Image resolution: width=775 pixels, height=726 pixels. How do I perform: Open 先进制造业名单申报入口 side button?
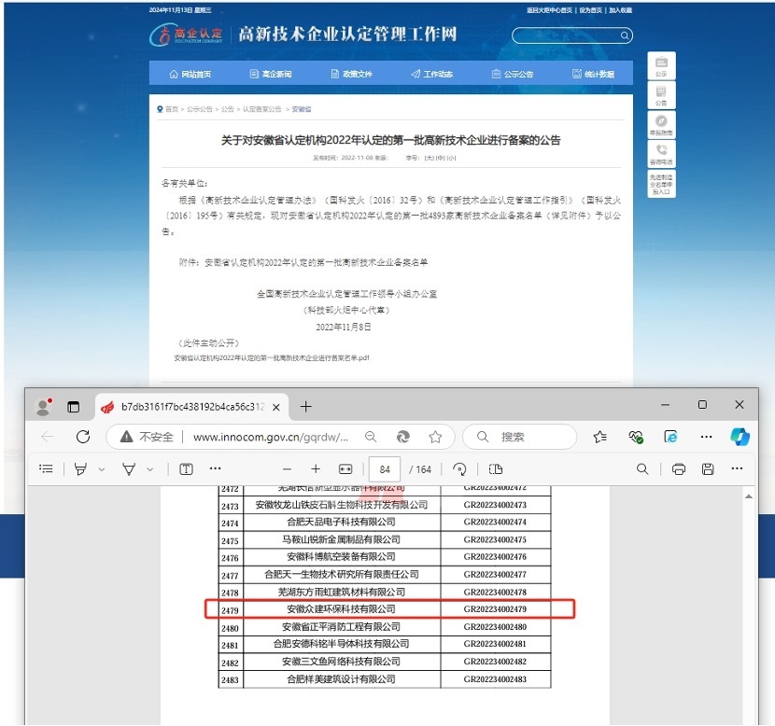(x=661, y=184)
